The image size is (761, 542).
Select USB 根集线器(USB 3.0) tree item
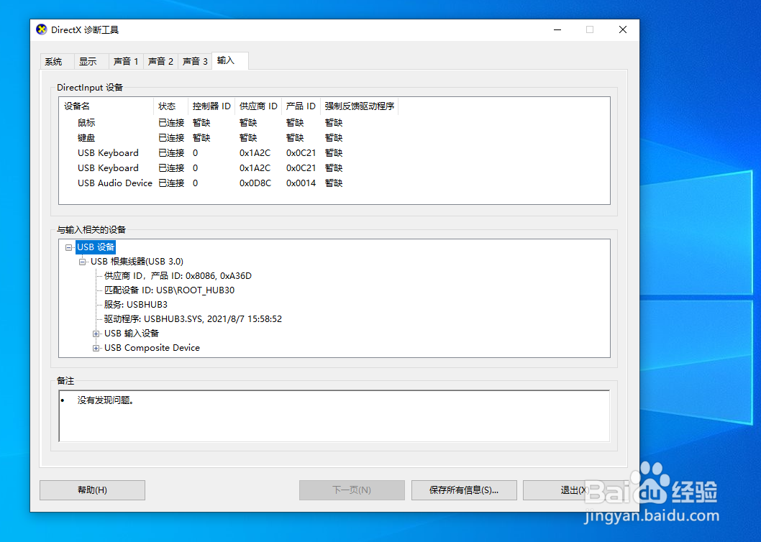pyautogui.click(x=137, y=262)
